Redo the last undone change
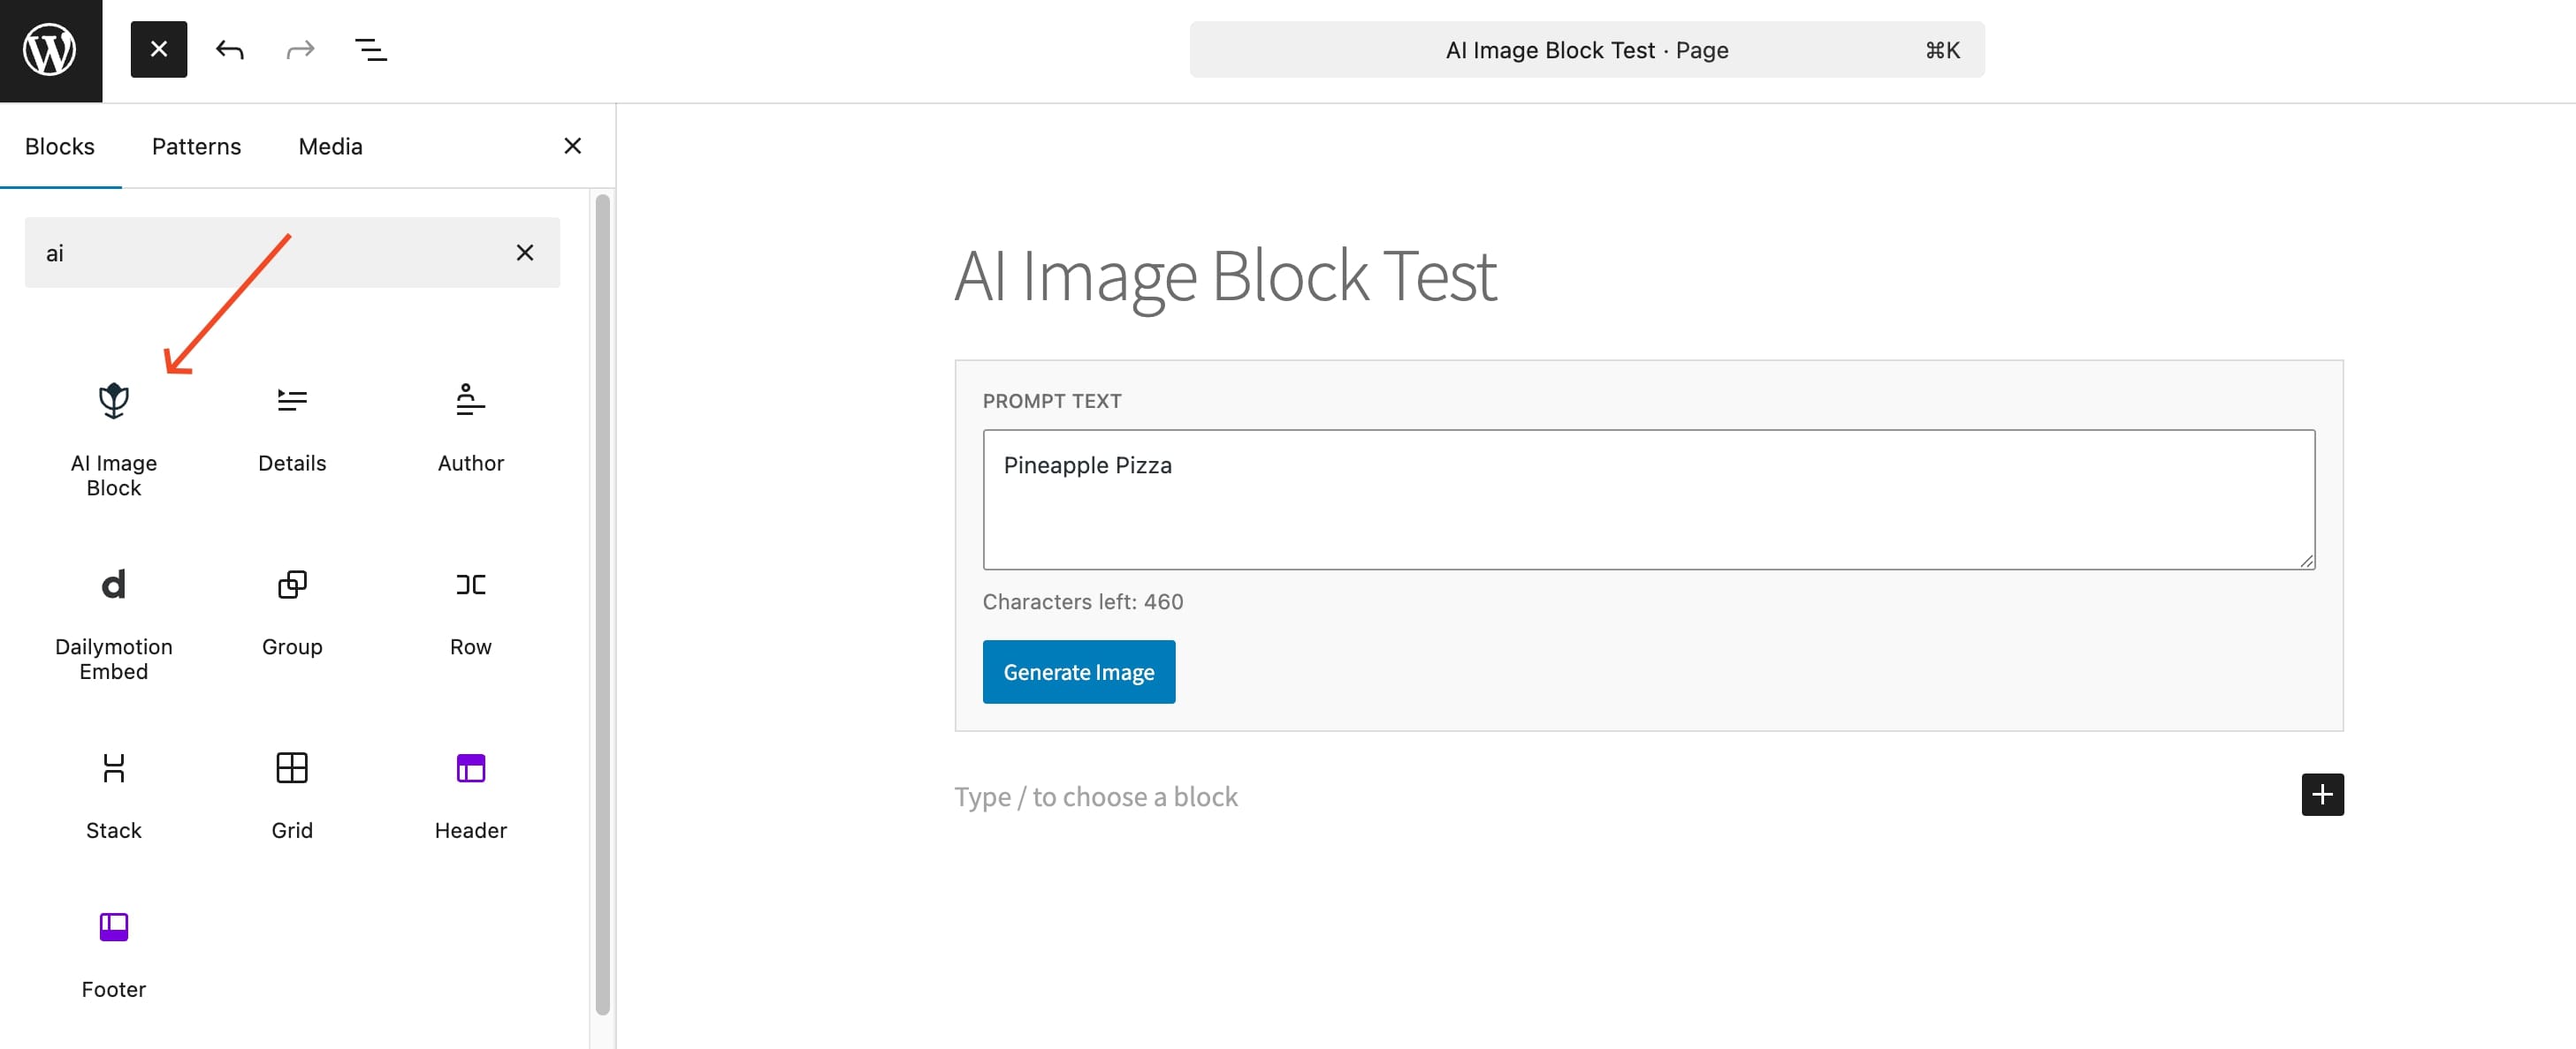Screen dimensions: 2576x1049 pos(300,49)
